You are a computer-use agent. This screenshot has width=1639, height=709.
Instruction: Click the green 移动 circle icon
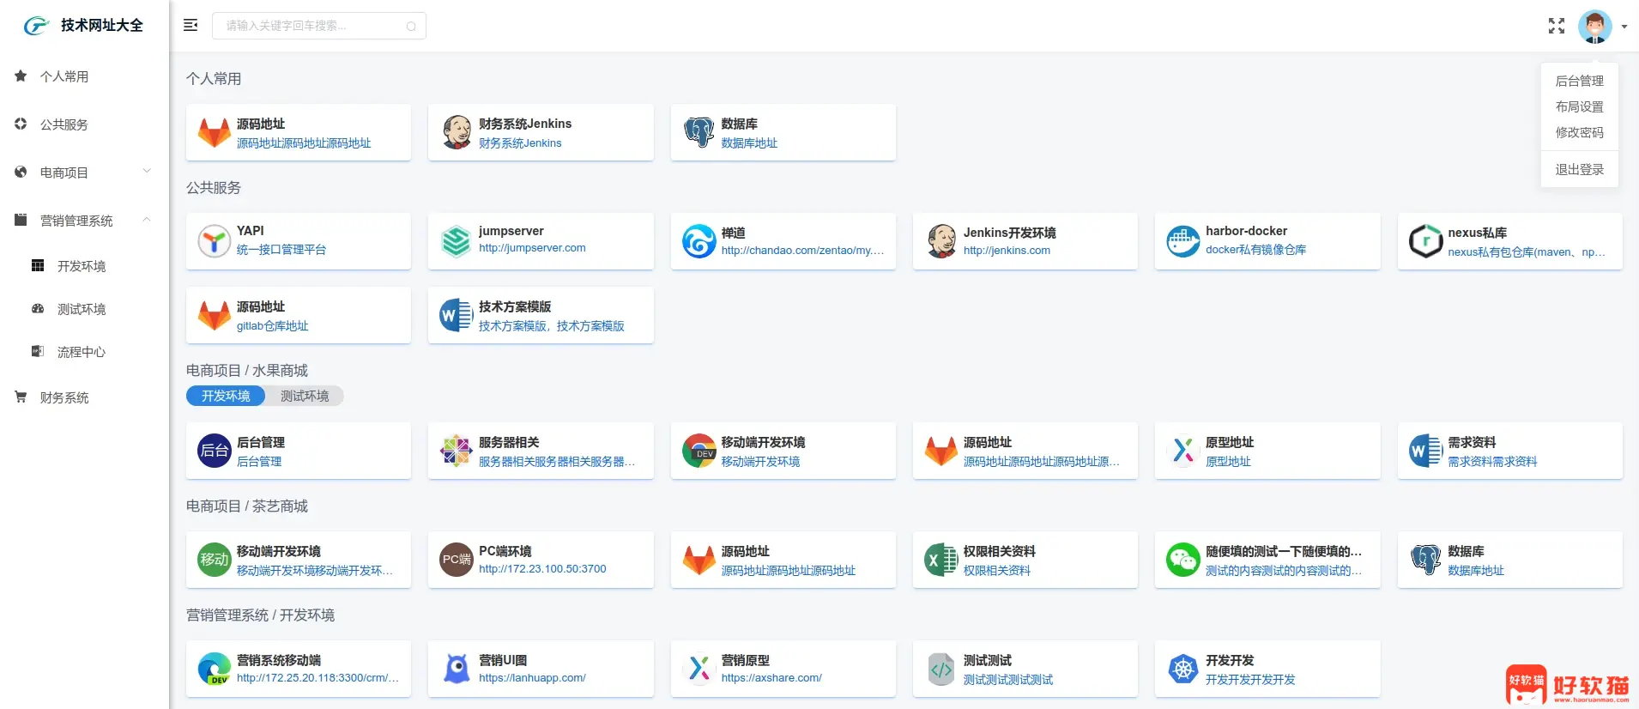click(x=215, y=560)
